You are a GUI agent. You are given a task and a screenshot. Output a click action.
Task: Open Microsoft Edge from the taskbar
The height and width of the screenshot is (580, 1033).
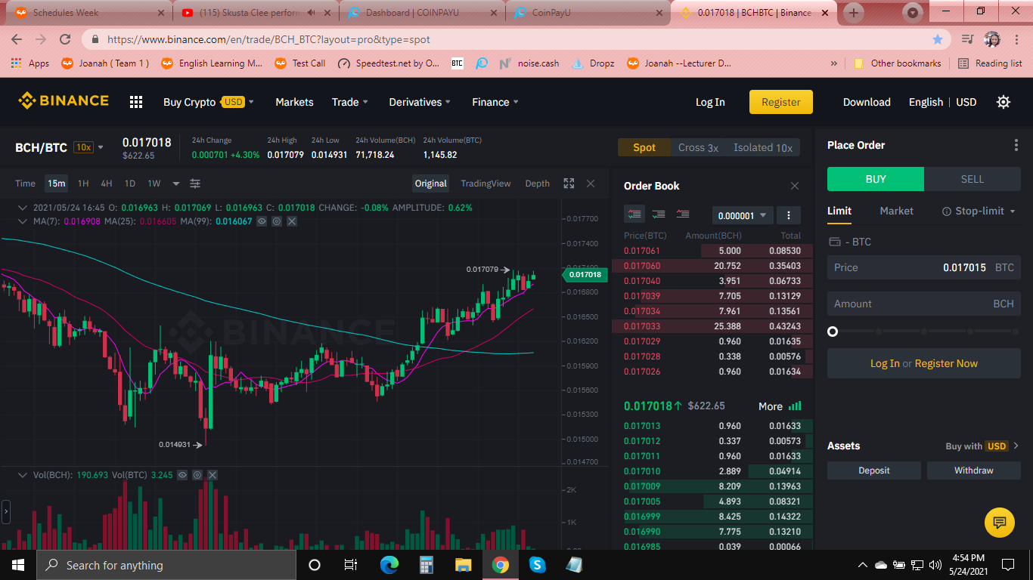[389, 565]
